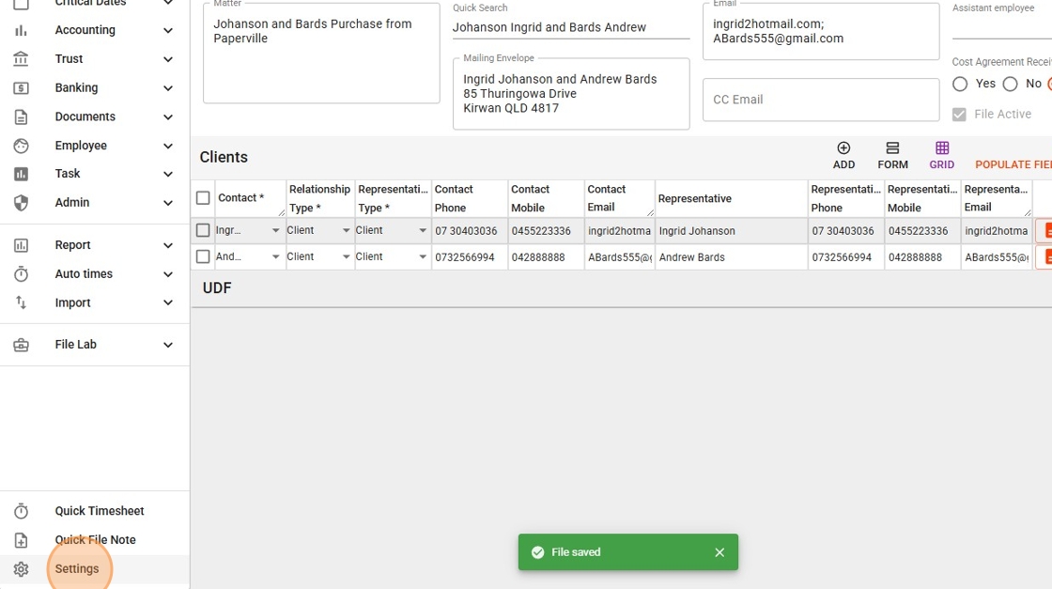Screen dimensions: 1052x589
Task: Open Contact dropdown in Andrew's row
Action: [276, 256]
